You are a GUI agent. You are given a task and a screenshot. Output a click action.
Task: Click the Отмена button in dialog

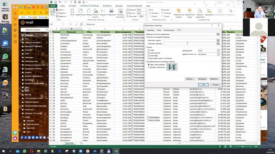pos(215,85)
